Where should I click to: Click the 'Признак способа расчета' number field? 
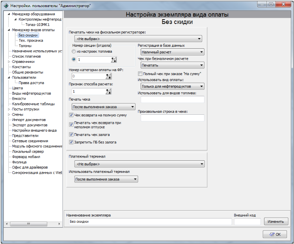tap(89, 92)
